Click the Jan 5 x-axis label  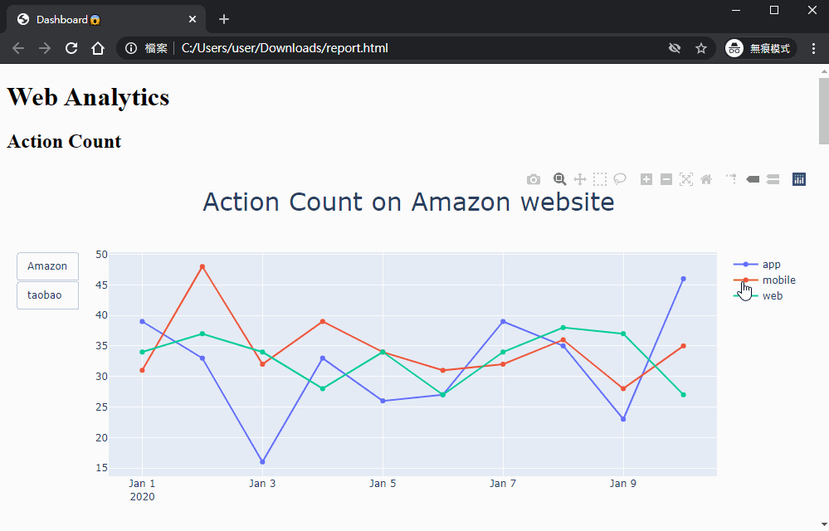(x=383, y=484)
